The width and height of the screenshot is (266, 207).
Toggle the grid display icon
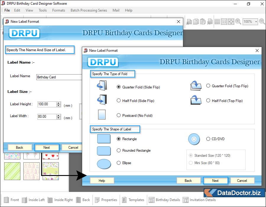tap(217, 22)
